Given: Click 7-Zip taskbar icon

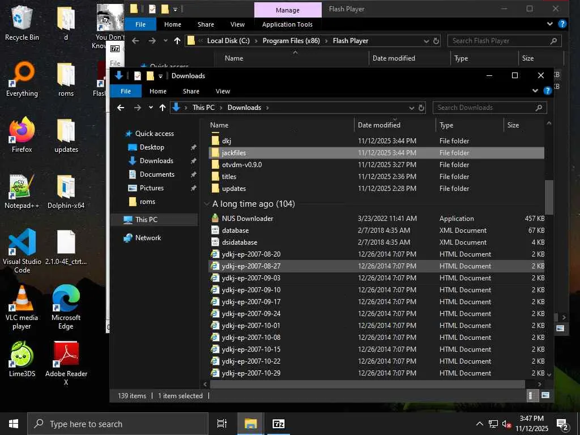Looking at the screenshot, I should coord(278,424).
